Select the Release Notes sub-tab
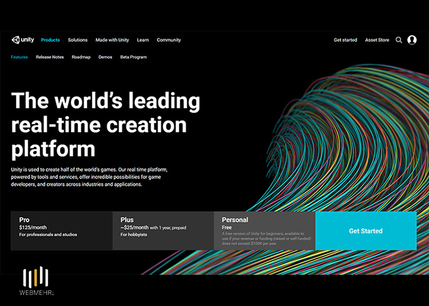This screenshot has height=306, width=429. pyautogui.click(x=50, y=57)
